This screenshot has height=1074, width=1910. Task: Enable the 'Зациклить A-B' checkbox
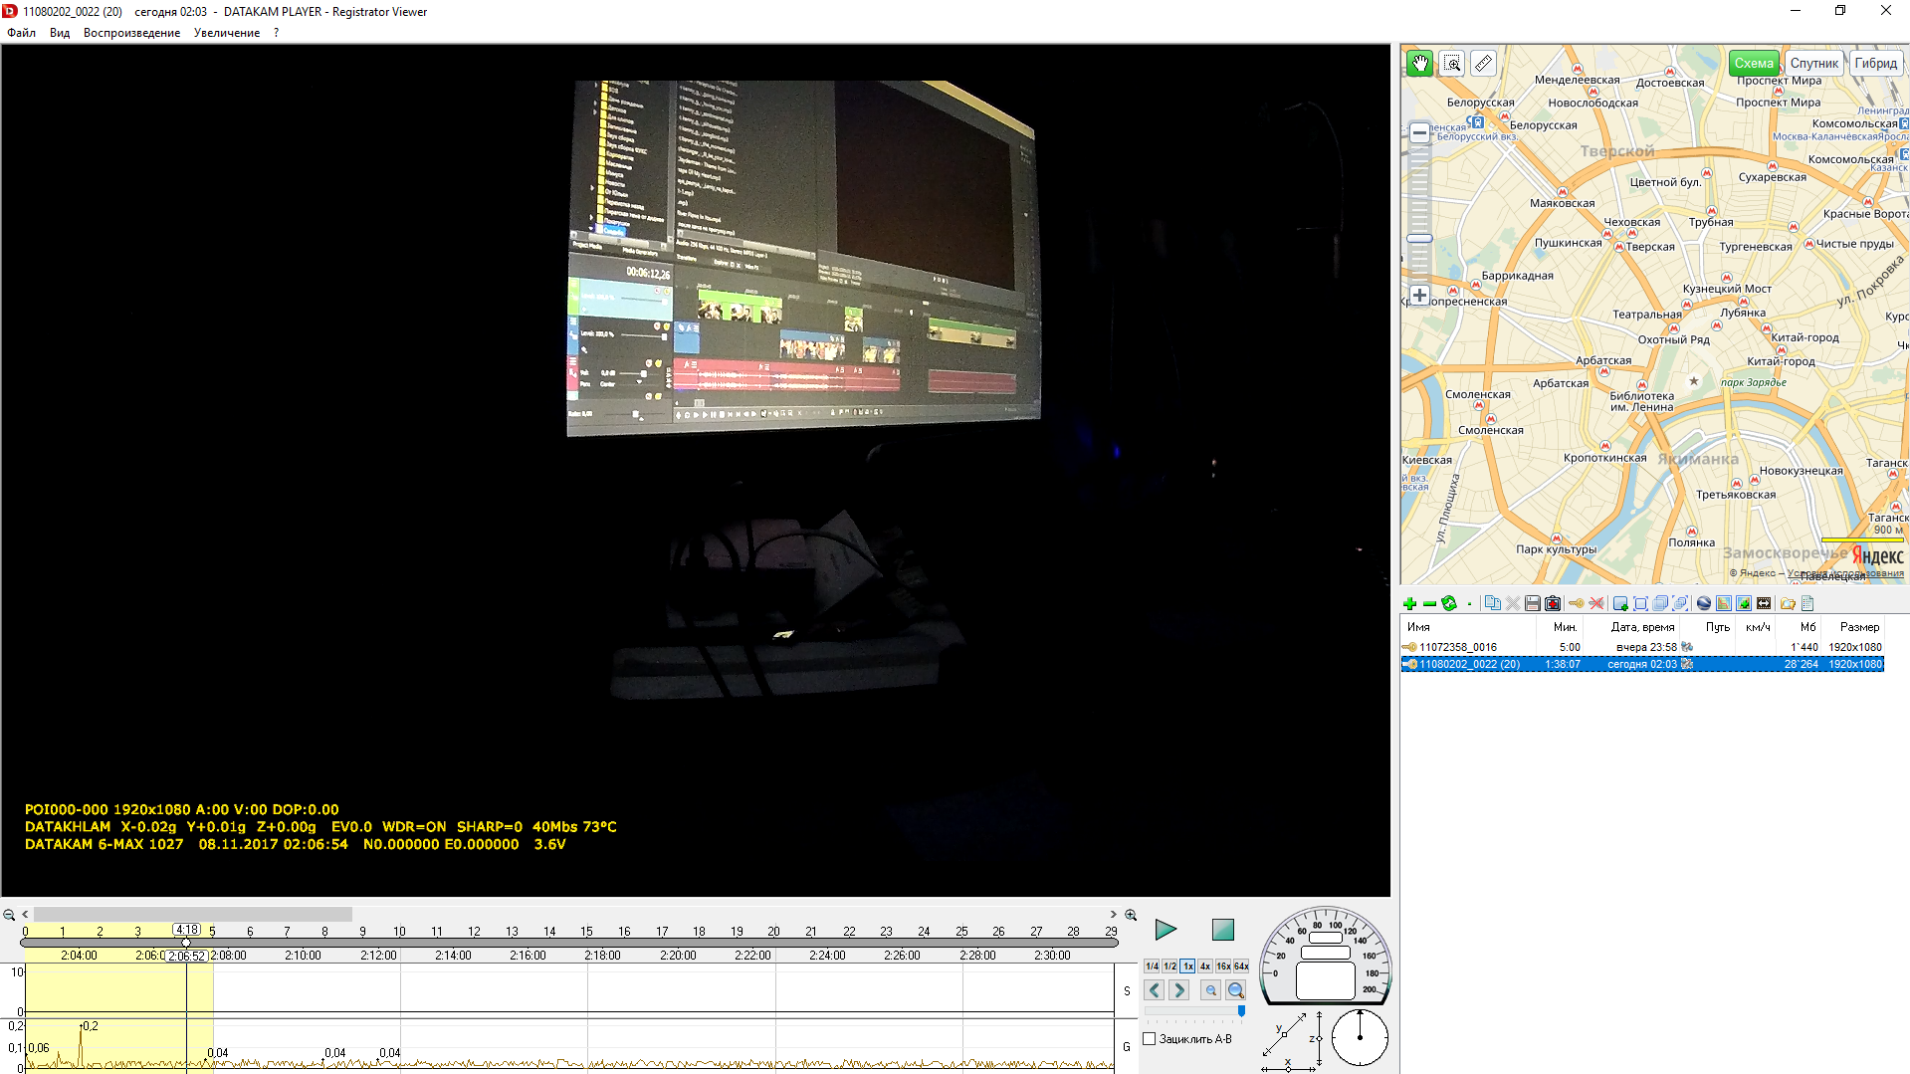(x=1150, y=1039)
